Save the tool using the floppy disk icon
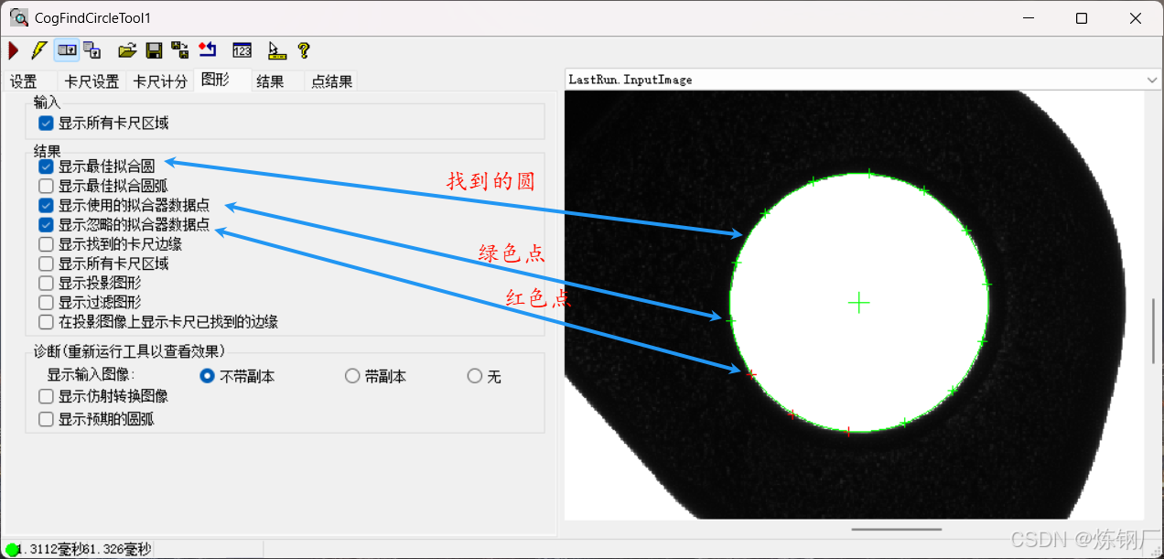This screenshot has height=559, width=1164. point(154,50)
